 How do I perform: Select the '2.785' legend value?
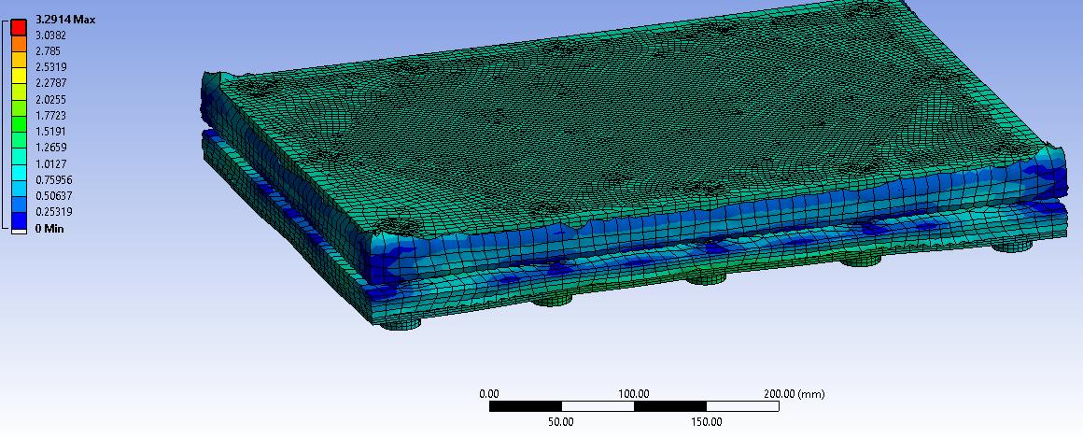(48, 51)
